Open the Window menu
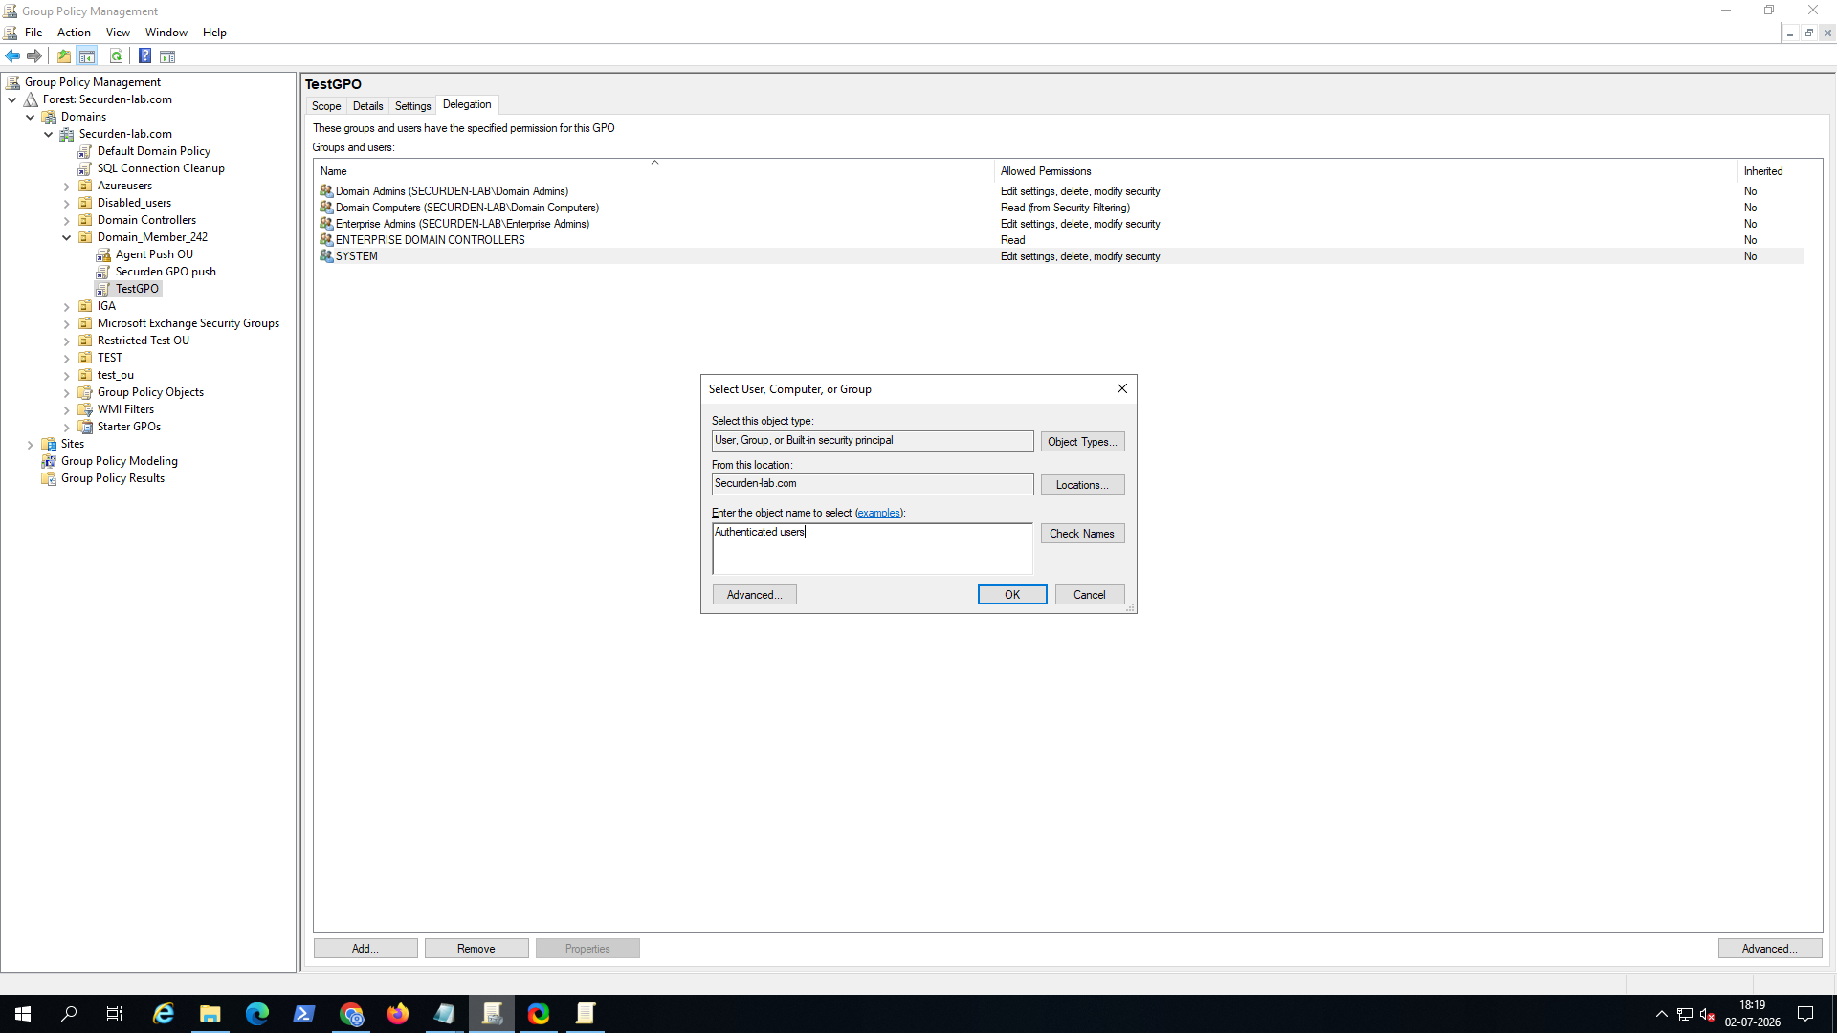 166,33
